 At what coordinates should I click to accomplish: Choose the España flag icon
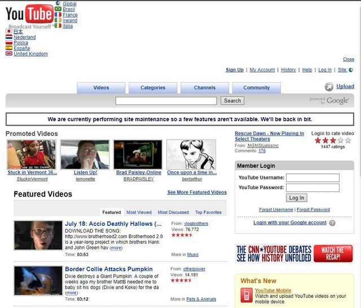pos(9,48)
